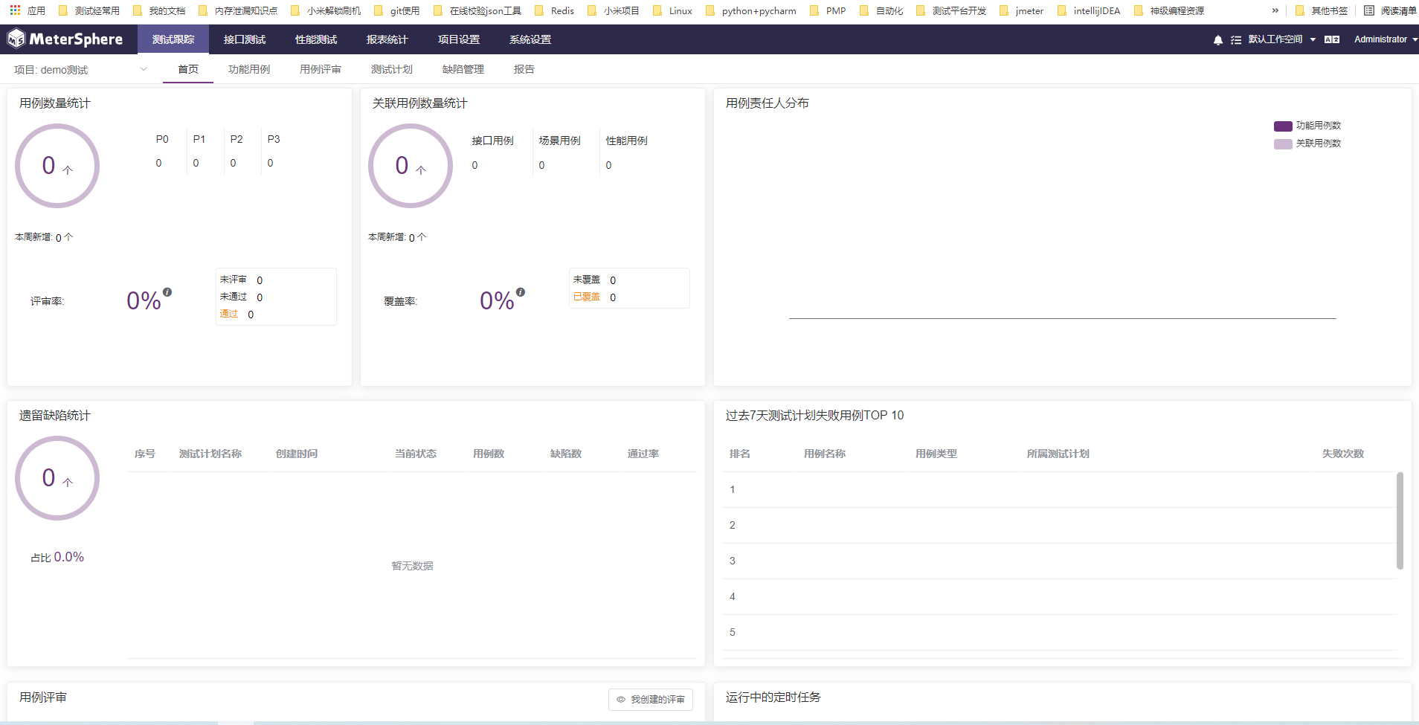This screenshot has width=1419, height=725.
Task: Switch to the 报告 tab
Action: tap(524, 69)
